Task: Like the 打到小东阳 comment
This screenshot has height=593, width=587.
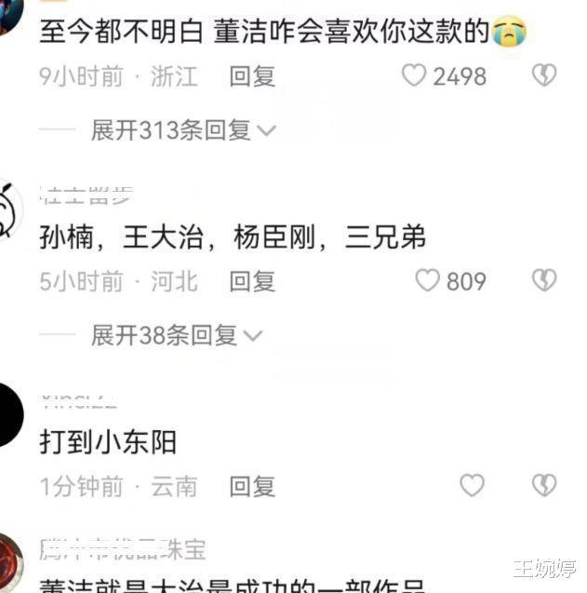Action: (x=472, y=485)
